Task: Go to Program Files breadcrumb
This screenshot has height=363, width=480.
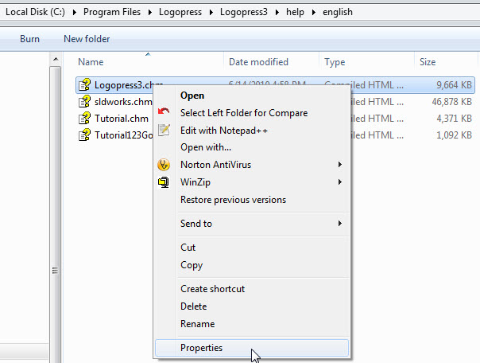Action: click(x=112, y=12)
